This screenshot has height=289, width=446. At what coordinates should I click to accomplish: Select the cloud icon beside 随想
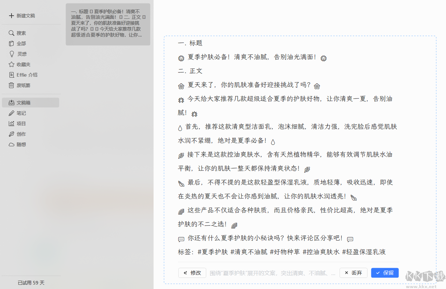(11, 144)
